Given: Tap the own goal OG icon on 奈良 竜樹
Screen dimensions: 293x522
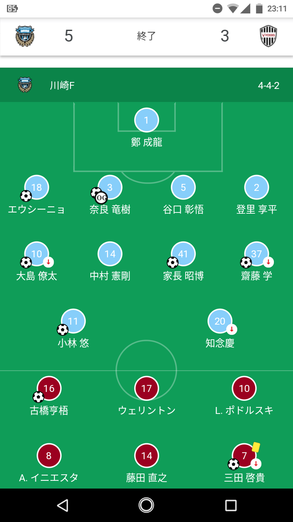Looking at the screenshot, I should tap(101, 198).
